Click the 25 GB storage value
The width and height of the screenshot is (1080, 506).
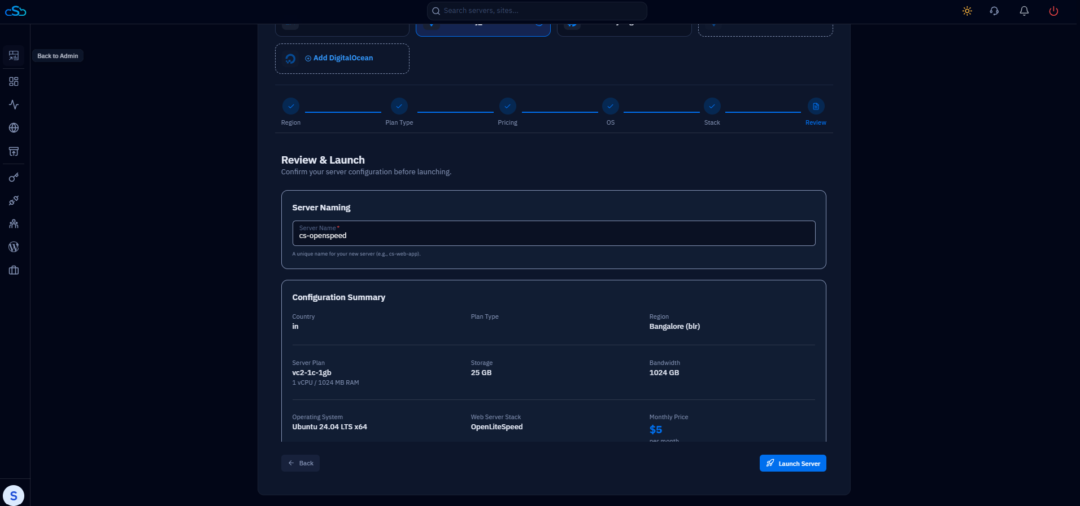coord(481,373)
